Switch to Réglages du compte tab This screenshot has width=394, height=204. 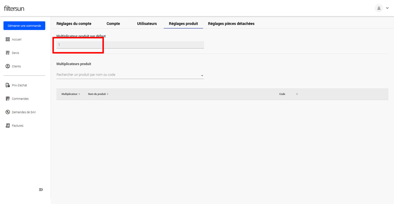pyautogui.click(x=74, y=24)
